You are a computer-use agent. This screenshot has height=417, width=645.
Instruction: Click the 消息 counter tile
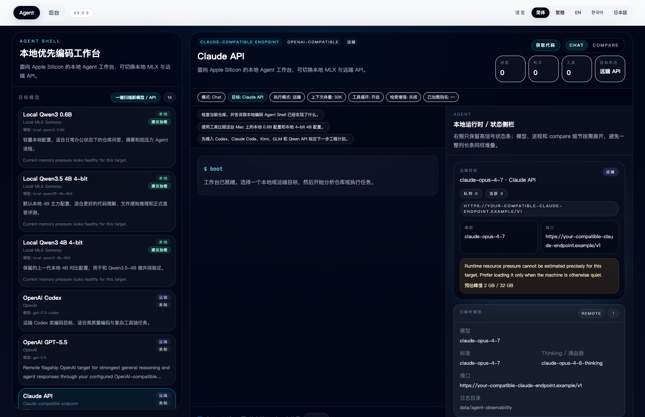coord(510,69)
